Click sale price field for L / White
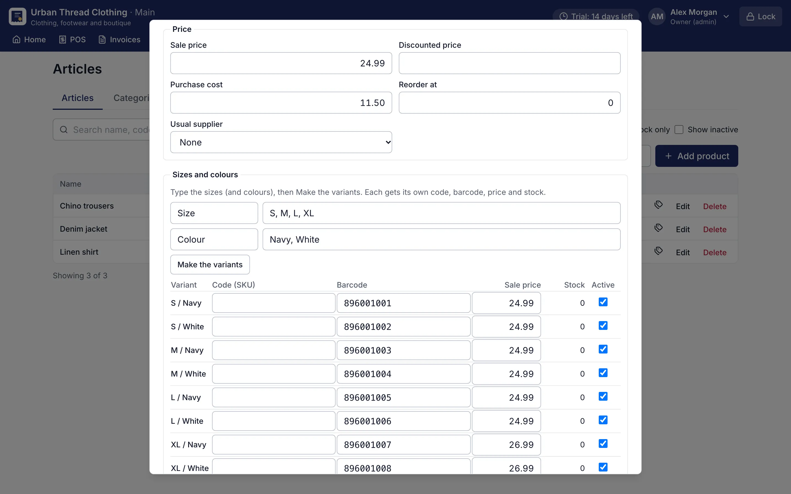Image resolution: width=791 pixels, height=494 pixels. (506, 421)
